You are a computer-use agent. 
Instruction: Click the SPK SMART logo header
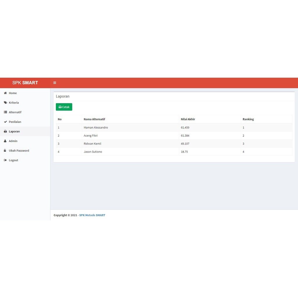point(25,83)
